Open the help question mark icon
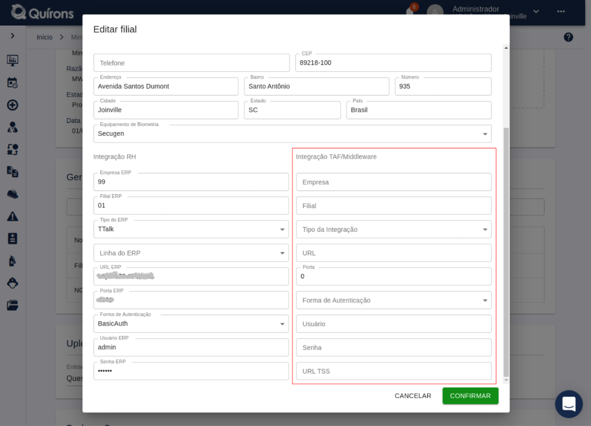Screen dimensions: 591x426 click(x=568, y=37)
